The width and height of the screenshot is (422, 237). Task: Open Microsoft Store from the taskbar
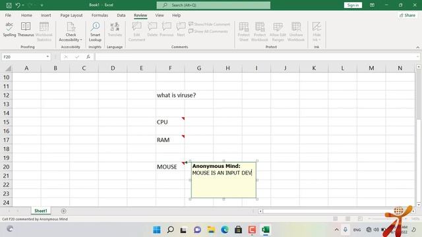(x=238, y=230)
